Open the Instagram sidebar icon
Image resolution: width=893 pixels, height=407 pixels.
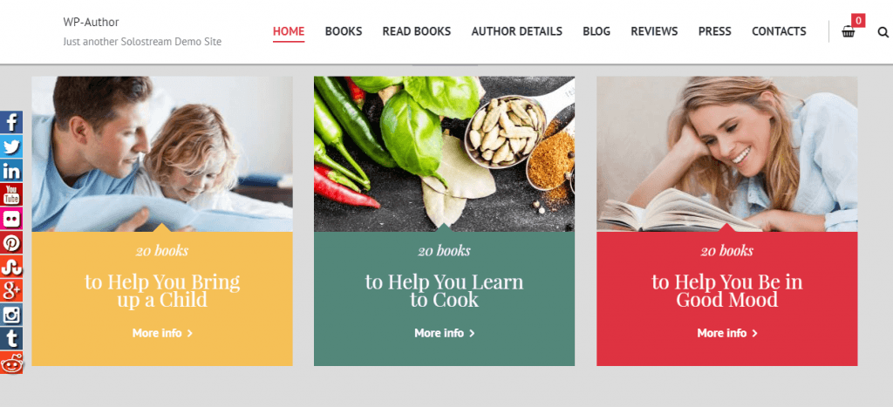point(11,315)
